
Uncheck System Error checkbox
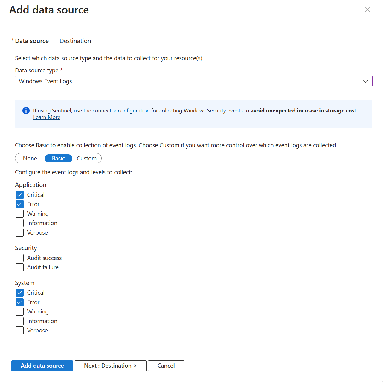click(20, 302)
